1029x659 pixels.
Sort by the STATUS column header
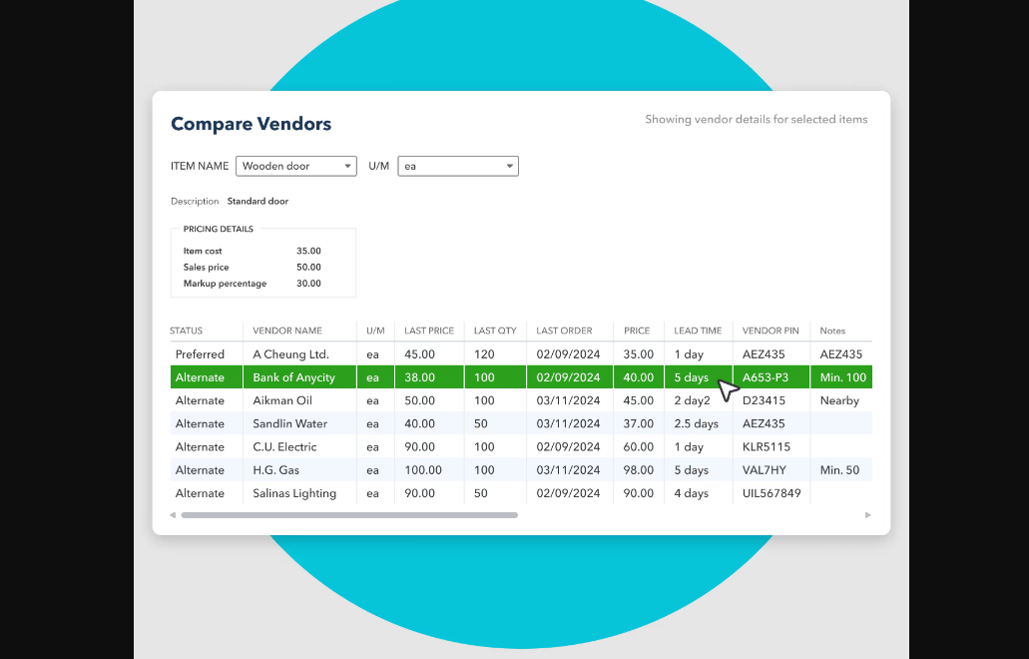pyautogui.click(x=189, y=330)
